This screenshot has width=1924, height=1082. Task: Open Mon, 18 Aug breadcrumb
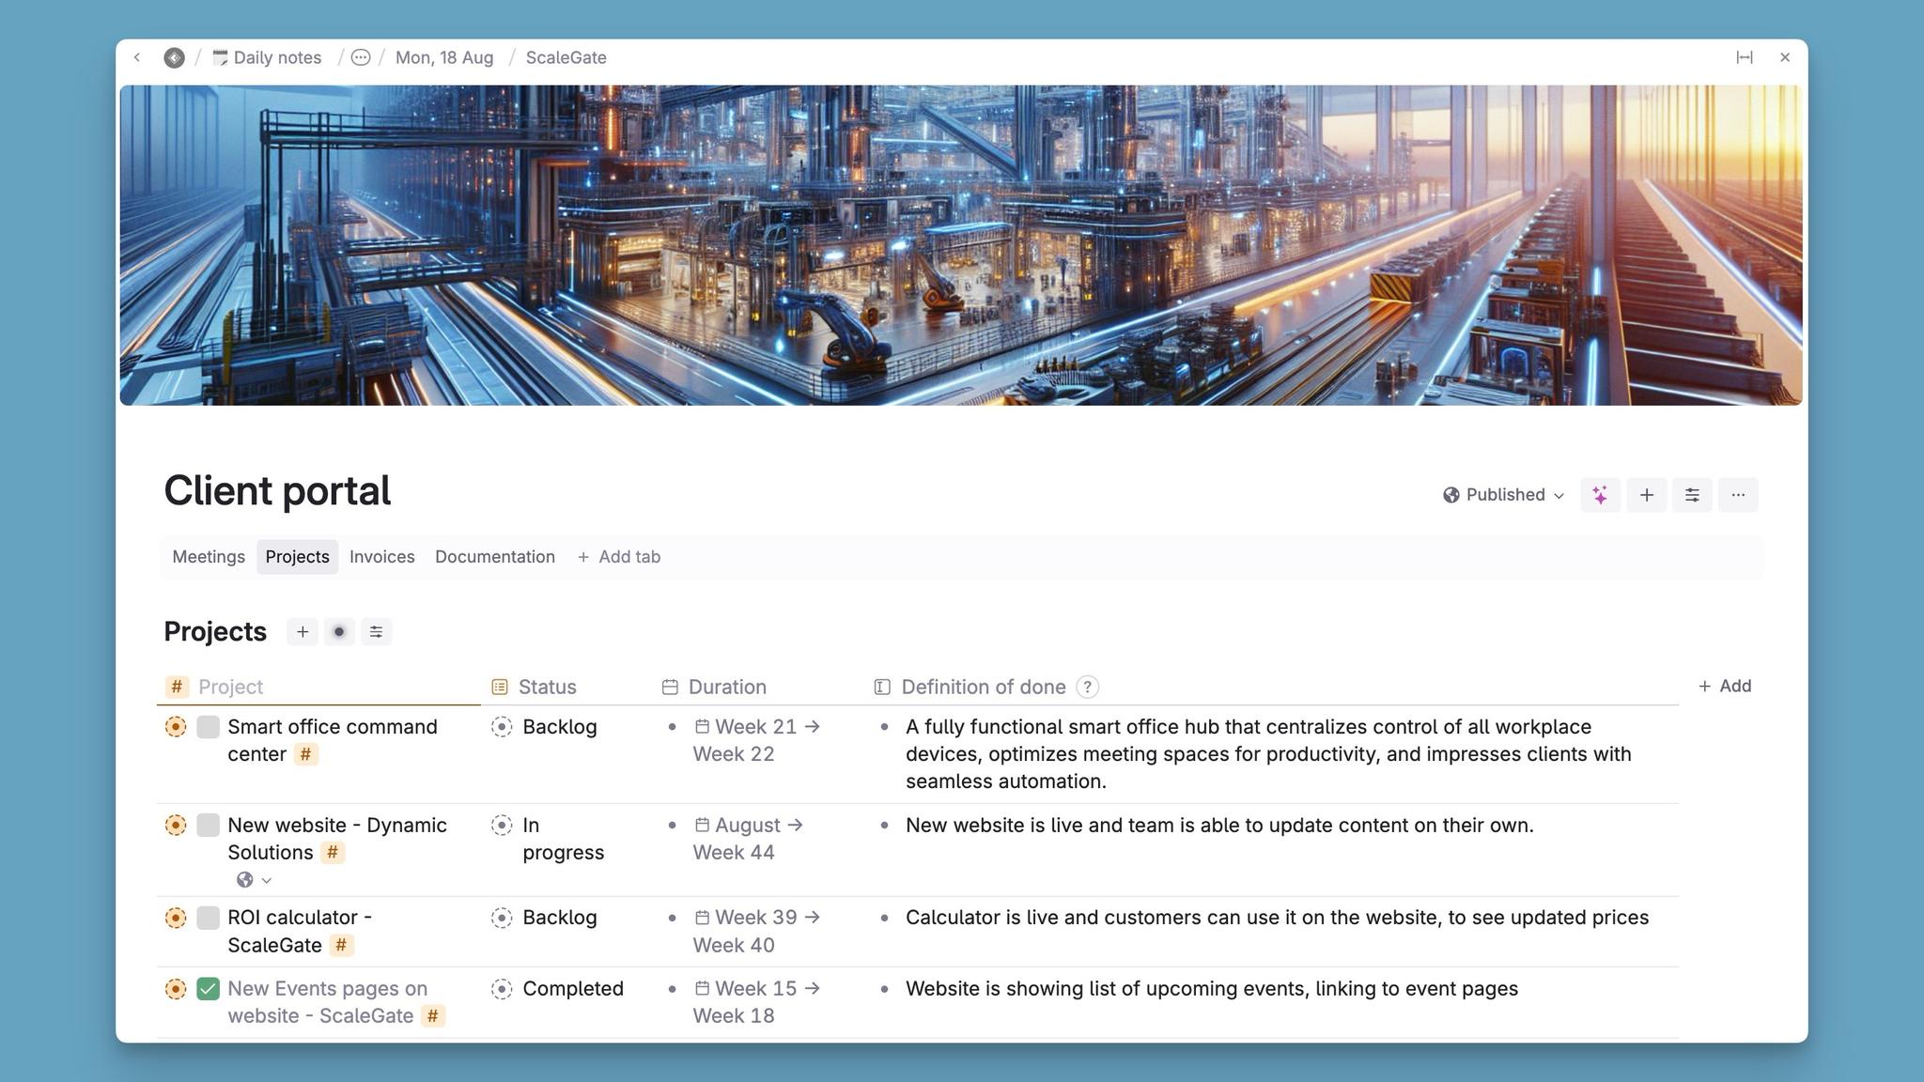[x=444, y=57]
